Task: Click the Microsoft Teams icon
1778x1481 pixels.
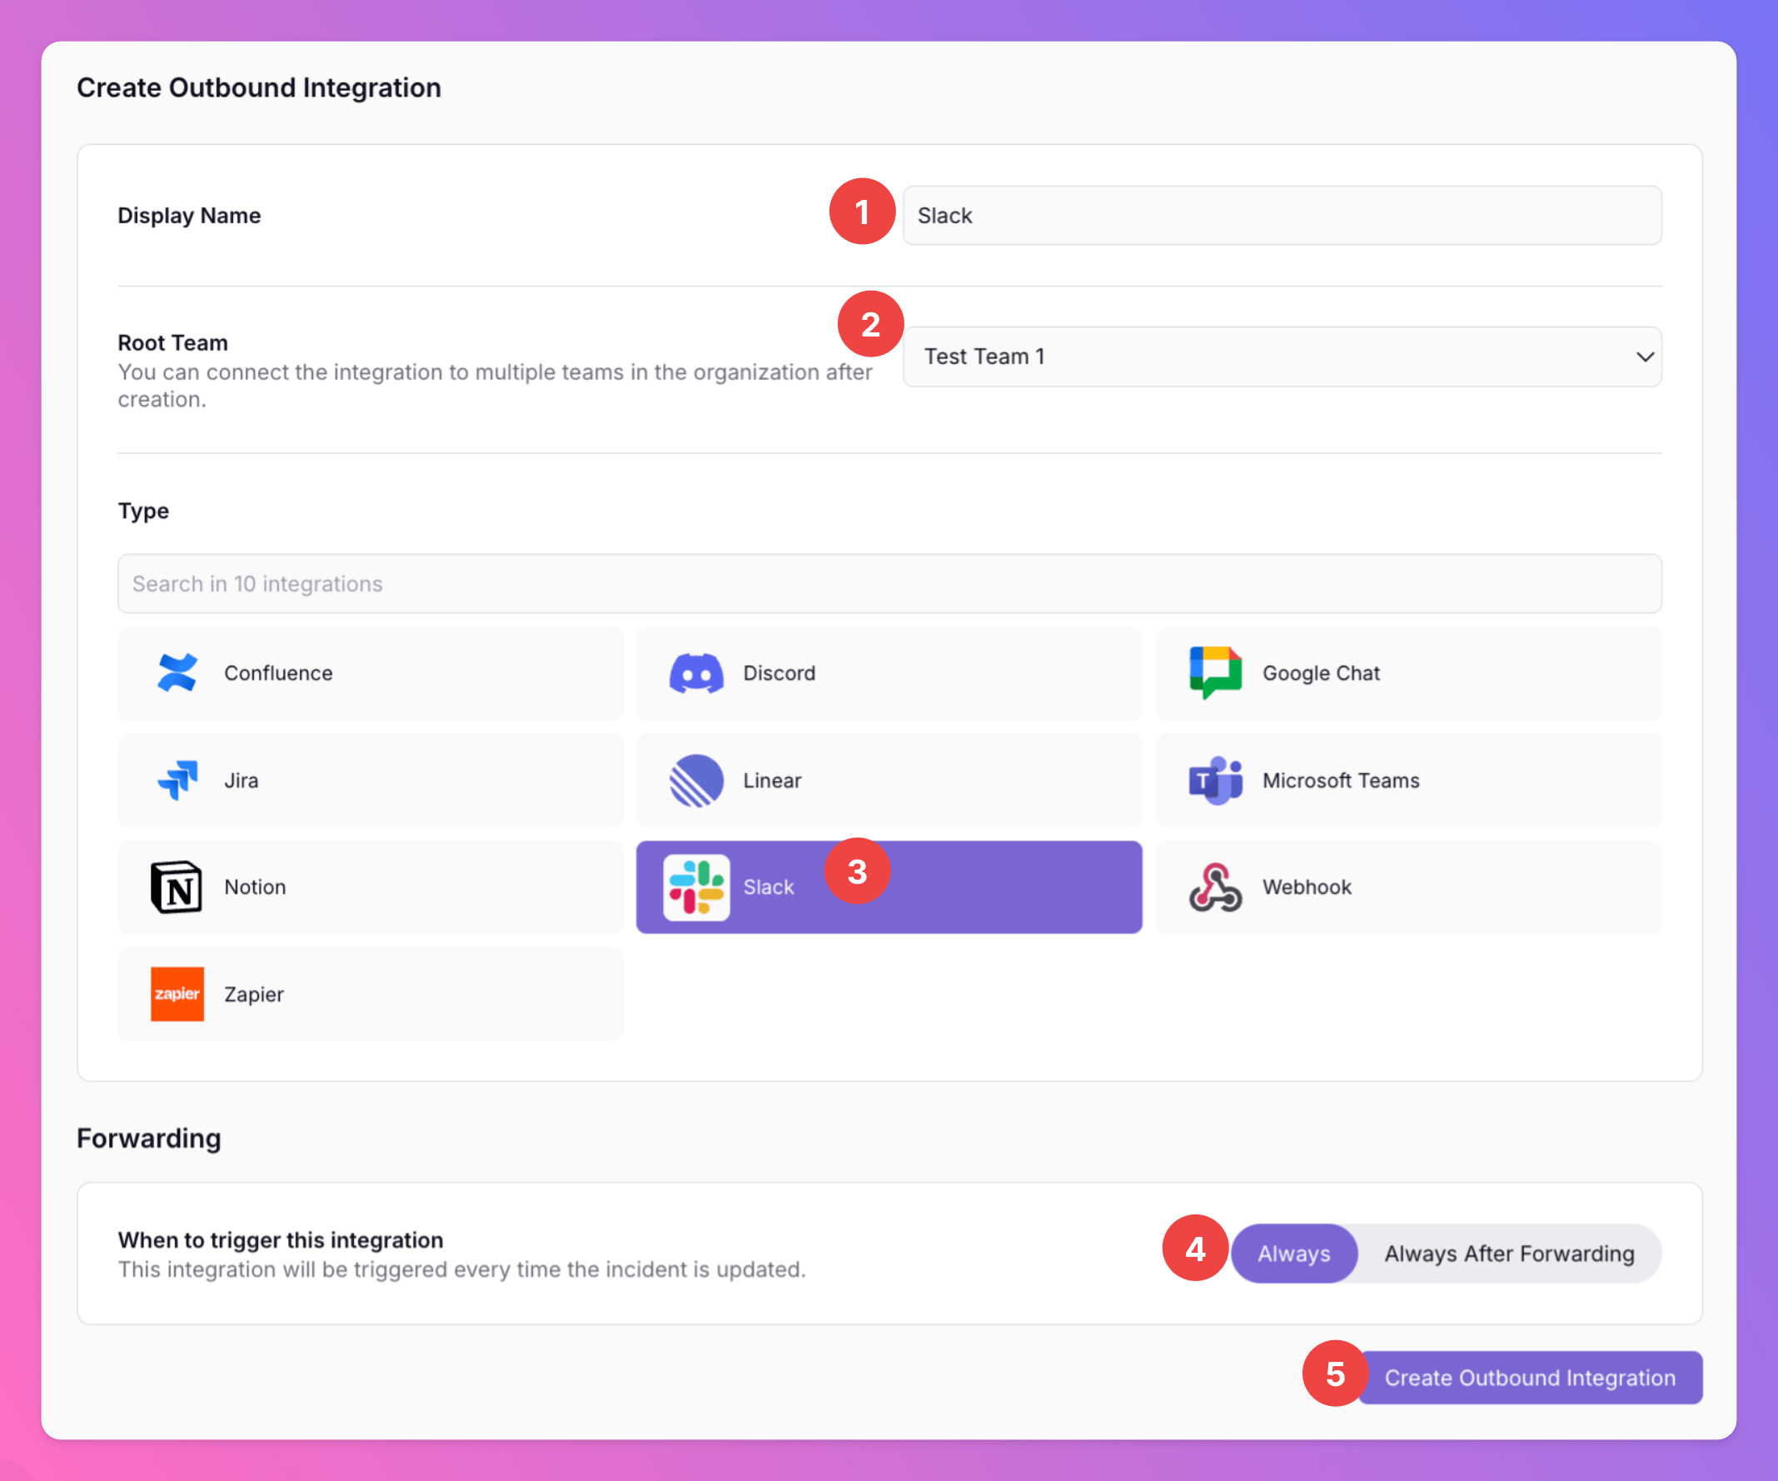Action: [1215, 780]
